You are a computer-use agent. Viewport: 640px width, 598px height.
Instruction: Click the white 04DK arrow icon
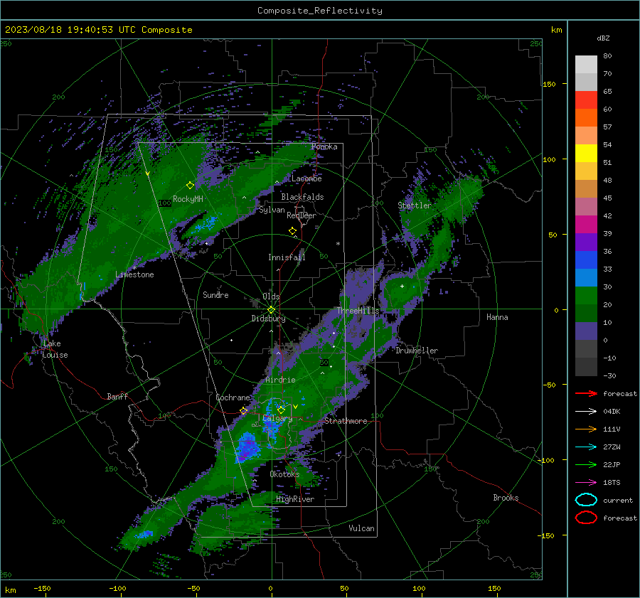pos(586,412)
